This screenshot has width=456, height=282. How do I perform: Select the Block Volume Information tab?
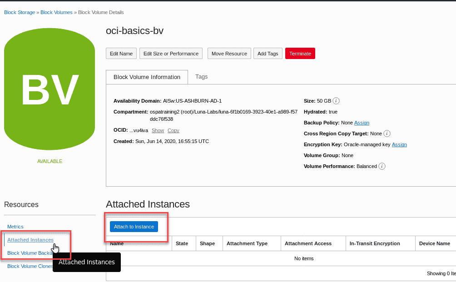click(x=146, y=77)
